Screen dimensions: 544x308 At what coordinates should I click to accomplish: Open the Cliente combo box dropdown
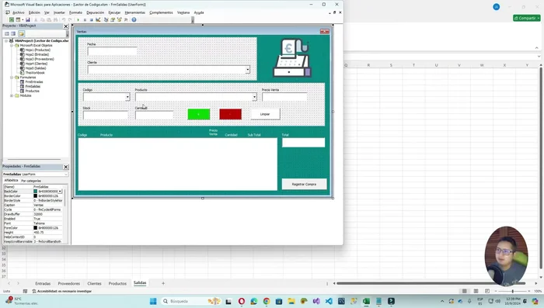247,70
